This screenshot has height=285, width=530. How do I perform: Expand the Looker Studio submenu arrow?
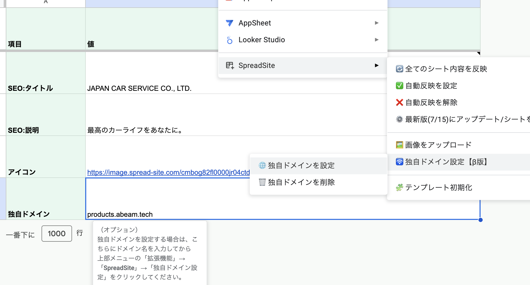point(377,40)
